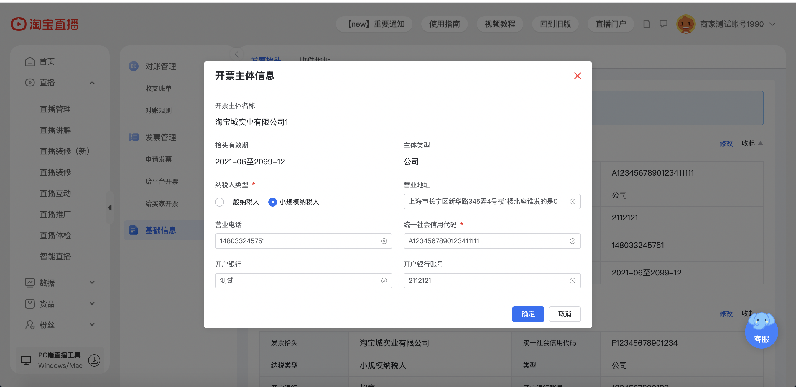
Task: Open 直播推广 in the sidebar
Action: (55, 214)
